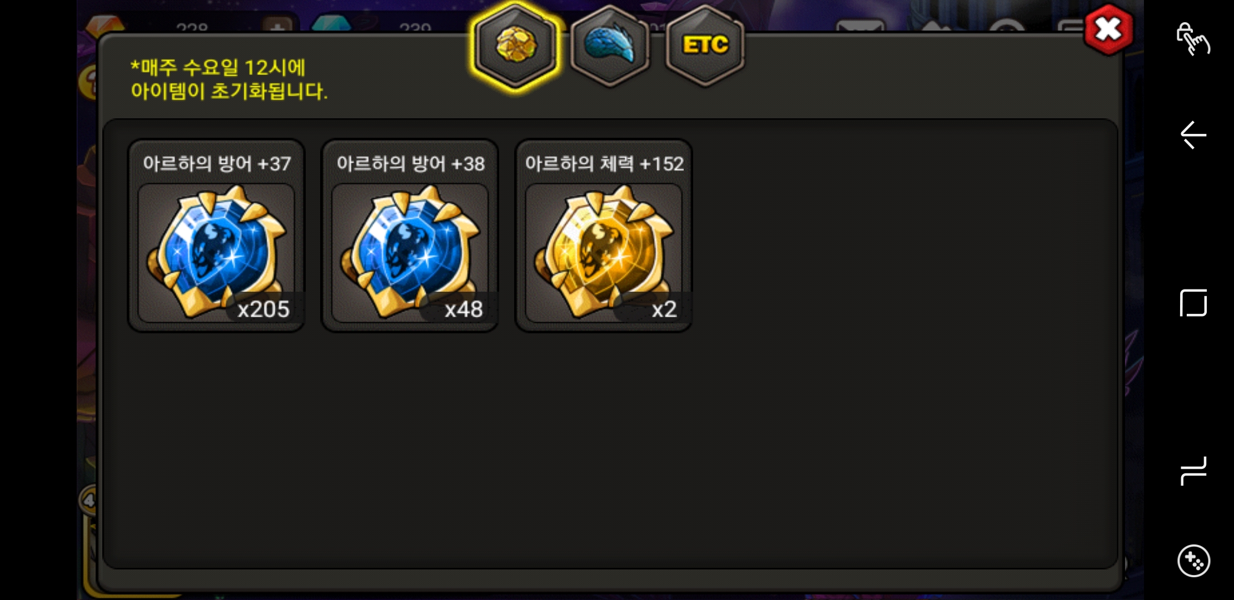The height and width of the screenshot is (600, 1234).
Task: Tap the yellow weekly reset notice text
Action: (229, 79)
